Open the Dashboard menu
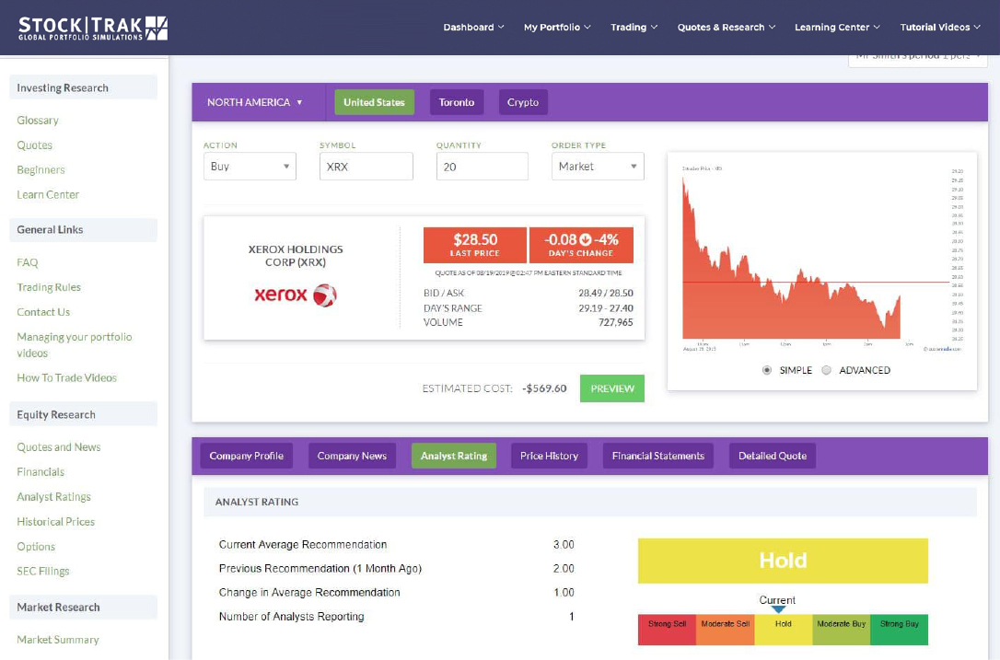 pos(474,28)
